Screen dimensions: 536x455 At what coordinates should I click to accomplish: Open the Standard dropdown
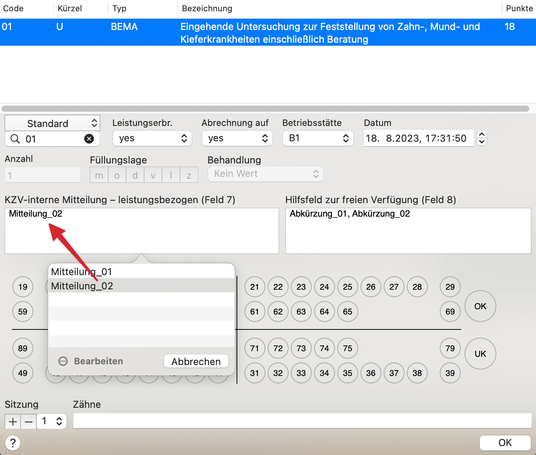pyautogui.click(x=52, y=123)
